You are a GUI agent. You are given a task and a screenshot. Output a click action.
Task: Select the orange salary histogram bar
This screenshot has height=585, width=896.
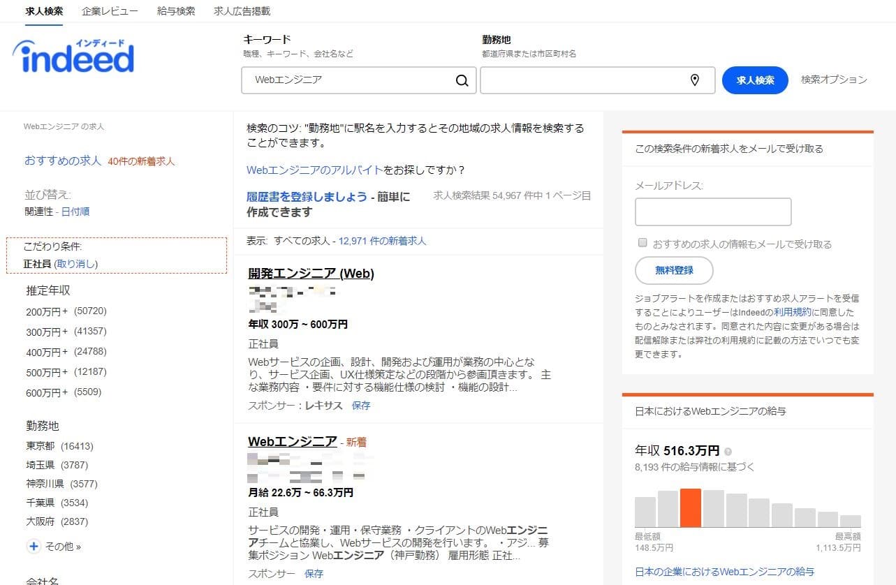690,508
